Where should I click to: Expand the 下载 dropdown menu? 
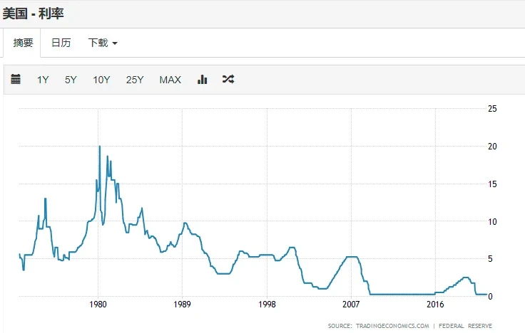tap(102, 43)
